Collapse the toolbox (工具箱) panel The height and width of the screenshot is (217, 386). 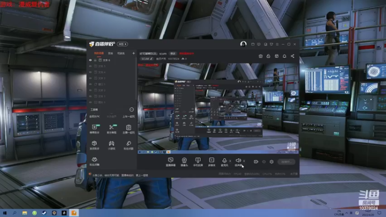click(131, 109)
